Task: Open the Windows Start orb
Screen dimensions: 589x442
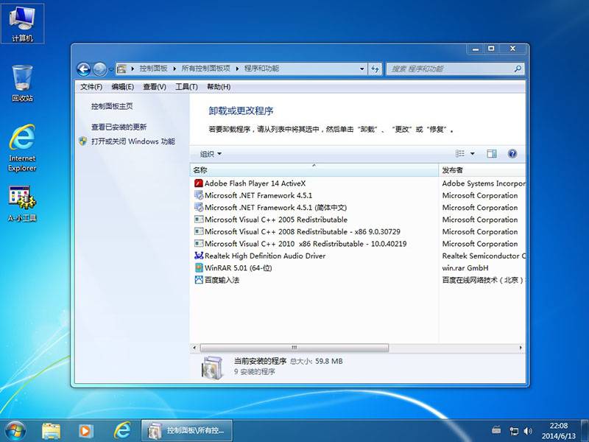Action: 15,431
